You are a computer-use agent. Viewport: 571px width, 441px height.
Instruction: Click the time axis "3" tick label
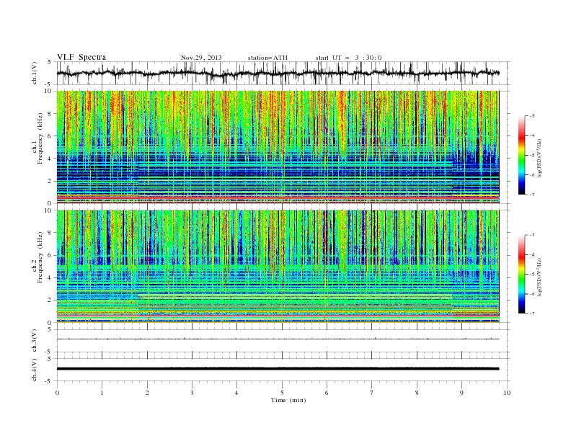[x=192, y=393]
